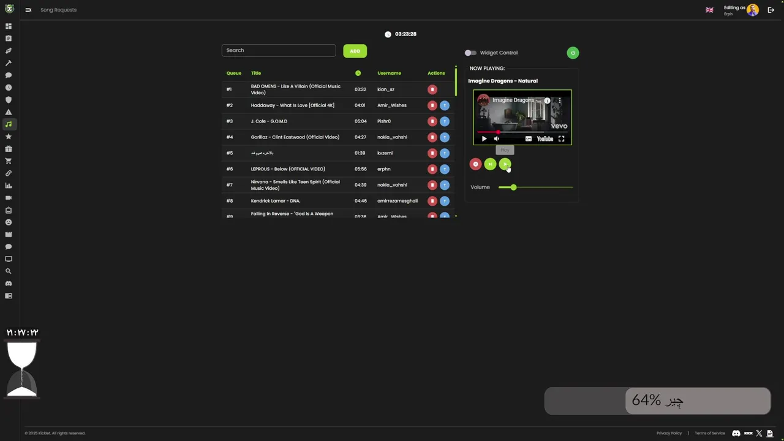The height and width of the screenshot is (441, 784).
Task: Delete BAD OMENS - Like A Villain from queue
Action: [x=432, y=89]
